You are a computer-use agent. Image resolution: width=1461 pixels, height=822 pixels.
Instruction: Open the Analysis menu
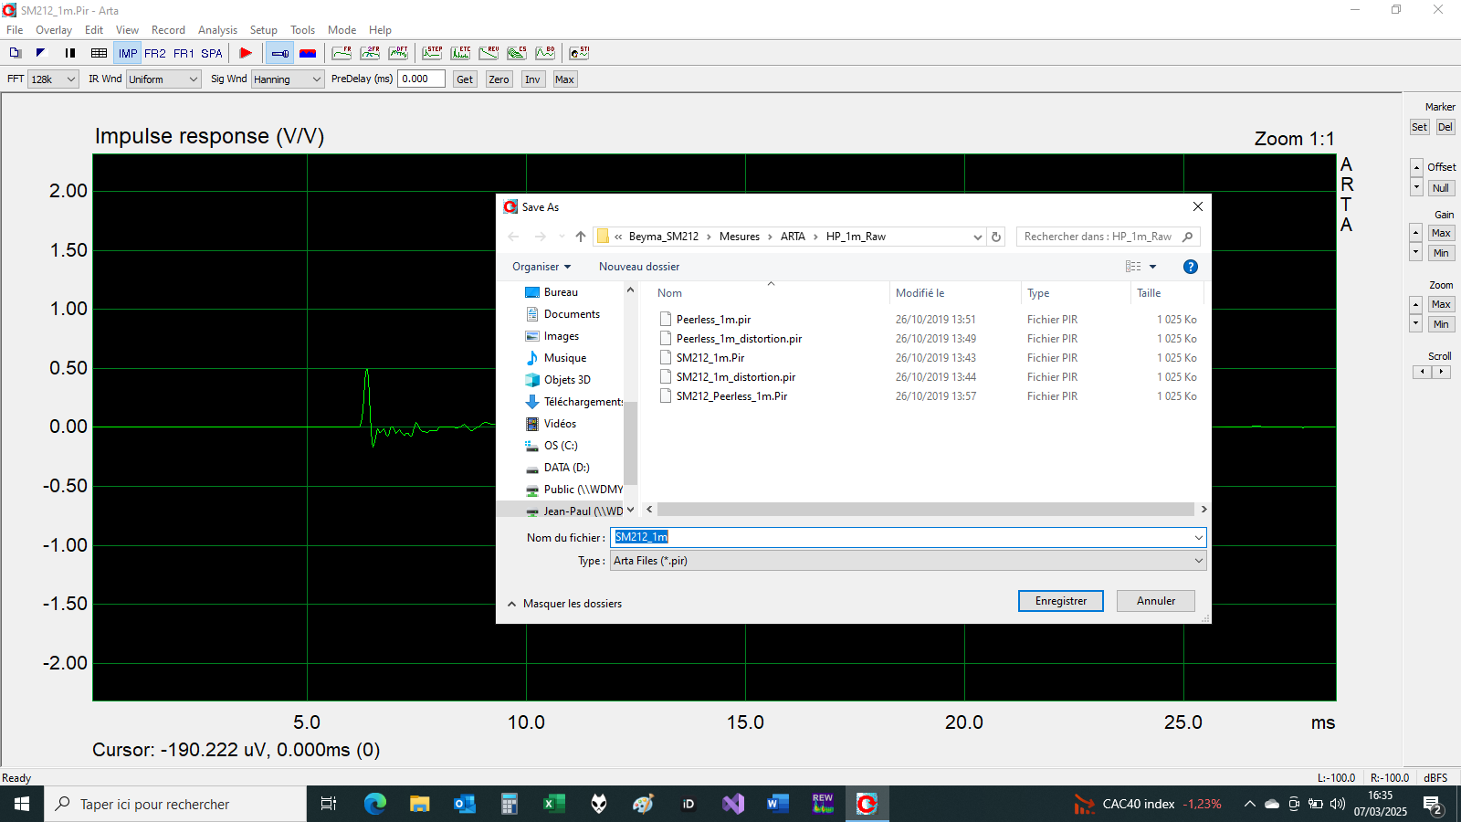click(x=217, y=30)
